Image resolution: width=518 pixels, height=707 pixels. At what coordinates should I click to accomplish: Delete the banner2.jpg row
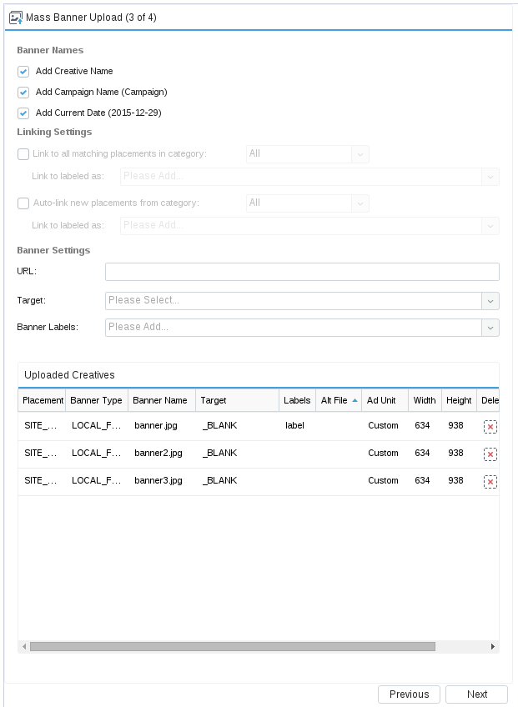pyautogui.click(x=490, y=454)
